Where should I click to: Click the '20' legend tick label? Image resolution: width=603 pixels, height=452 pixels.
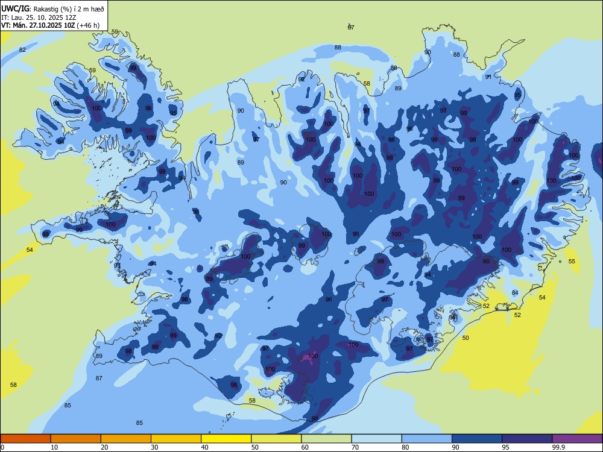(104, 447)
